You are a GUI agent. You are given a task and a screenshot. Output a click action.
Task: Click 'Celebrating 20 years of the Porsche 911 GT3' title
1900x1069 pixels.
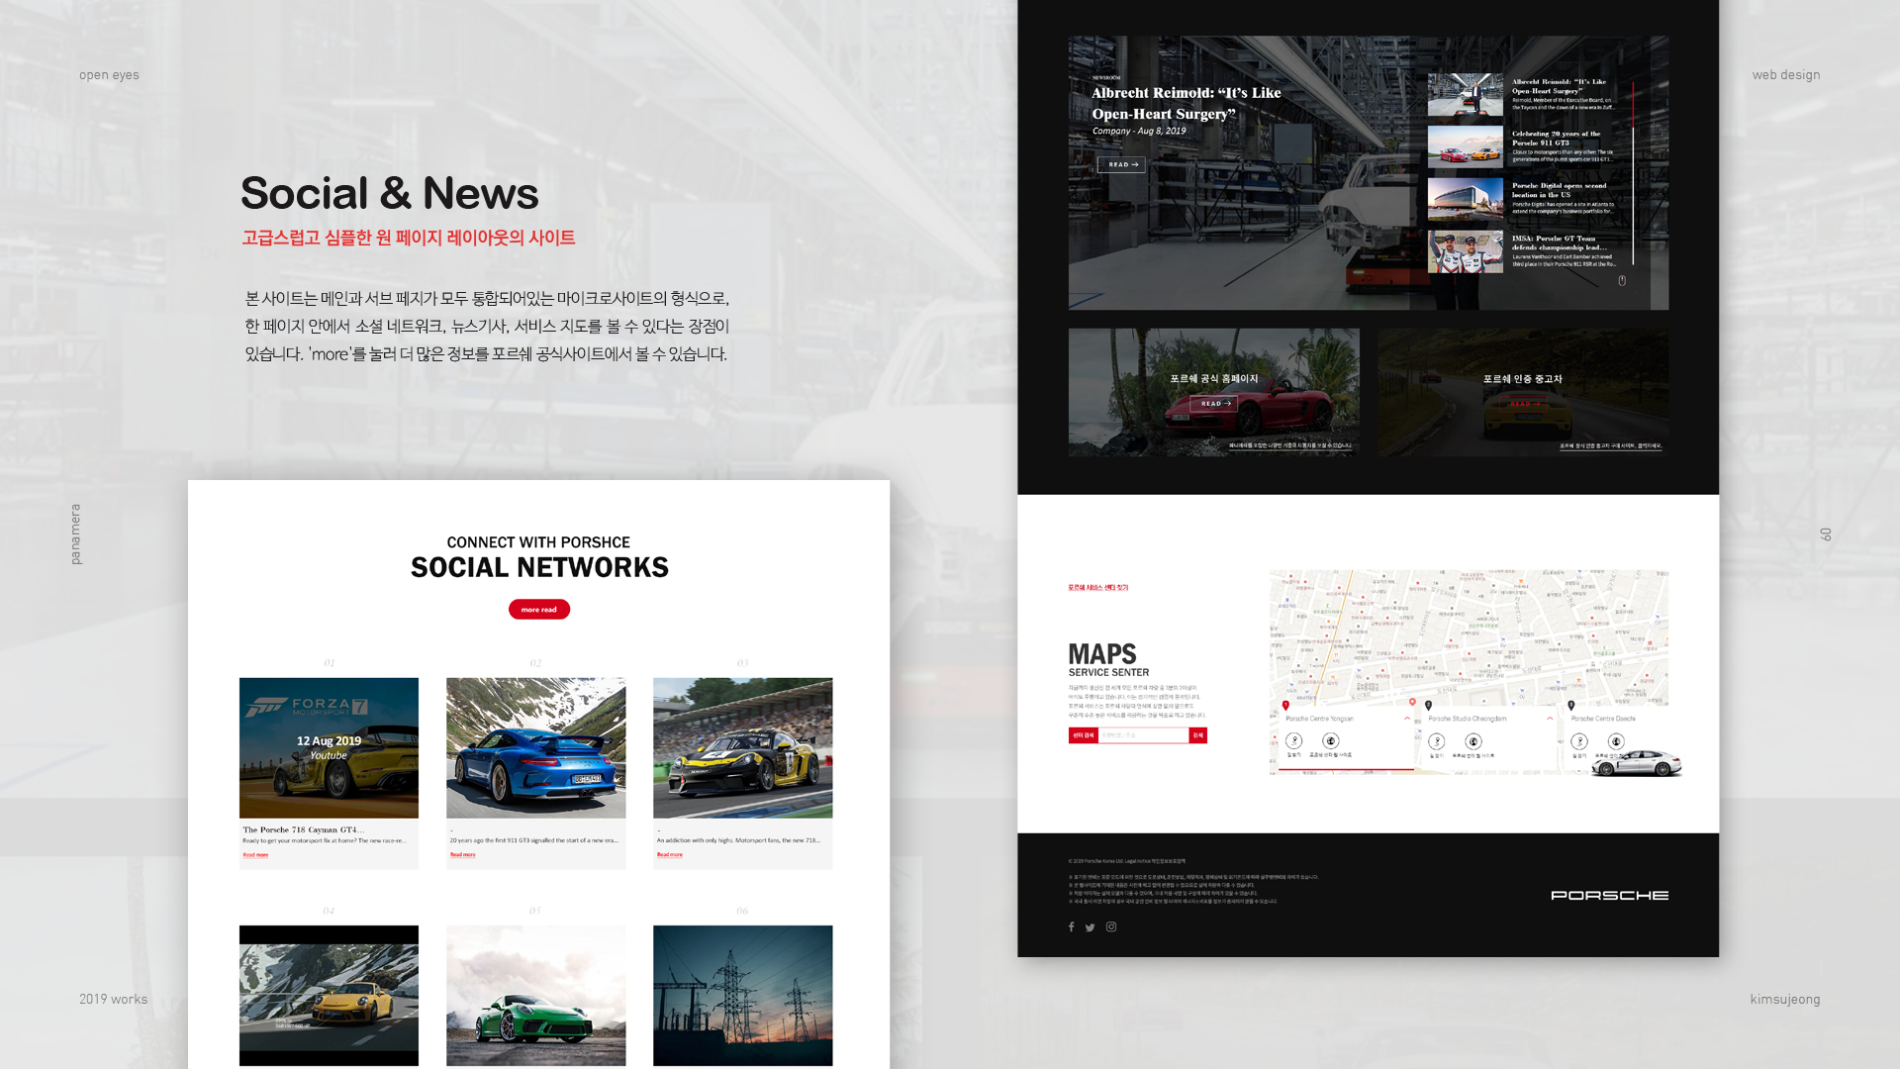1556,138
